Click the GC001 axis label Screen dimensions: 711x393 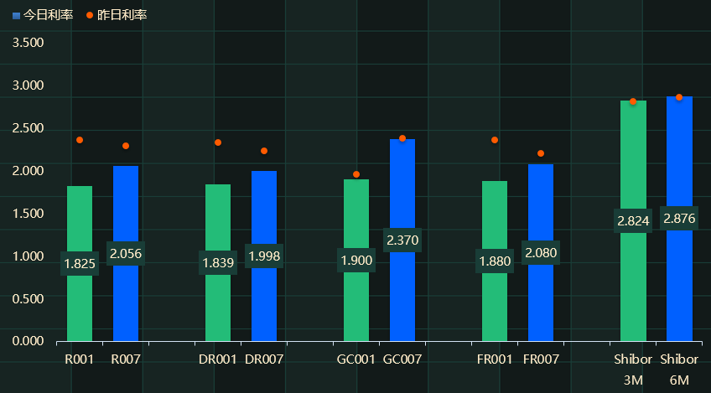(x=356, y=359)
